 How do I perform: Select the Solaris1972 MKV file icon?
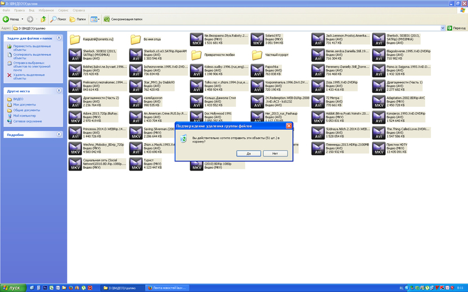(258, 38)
